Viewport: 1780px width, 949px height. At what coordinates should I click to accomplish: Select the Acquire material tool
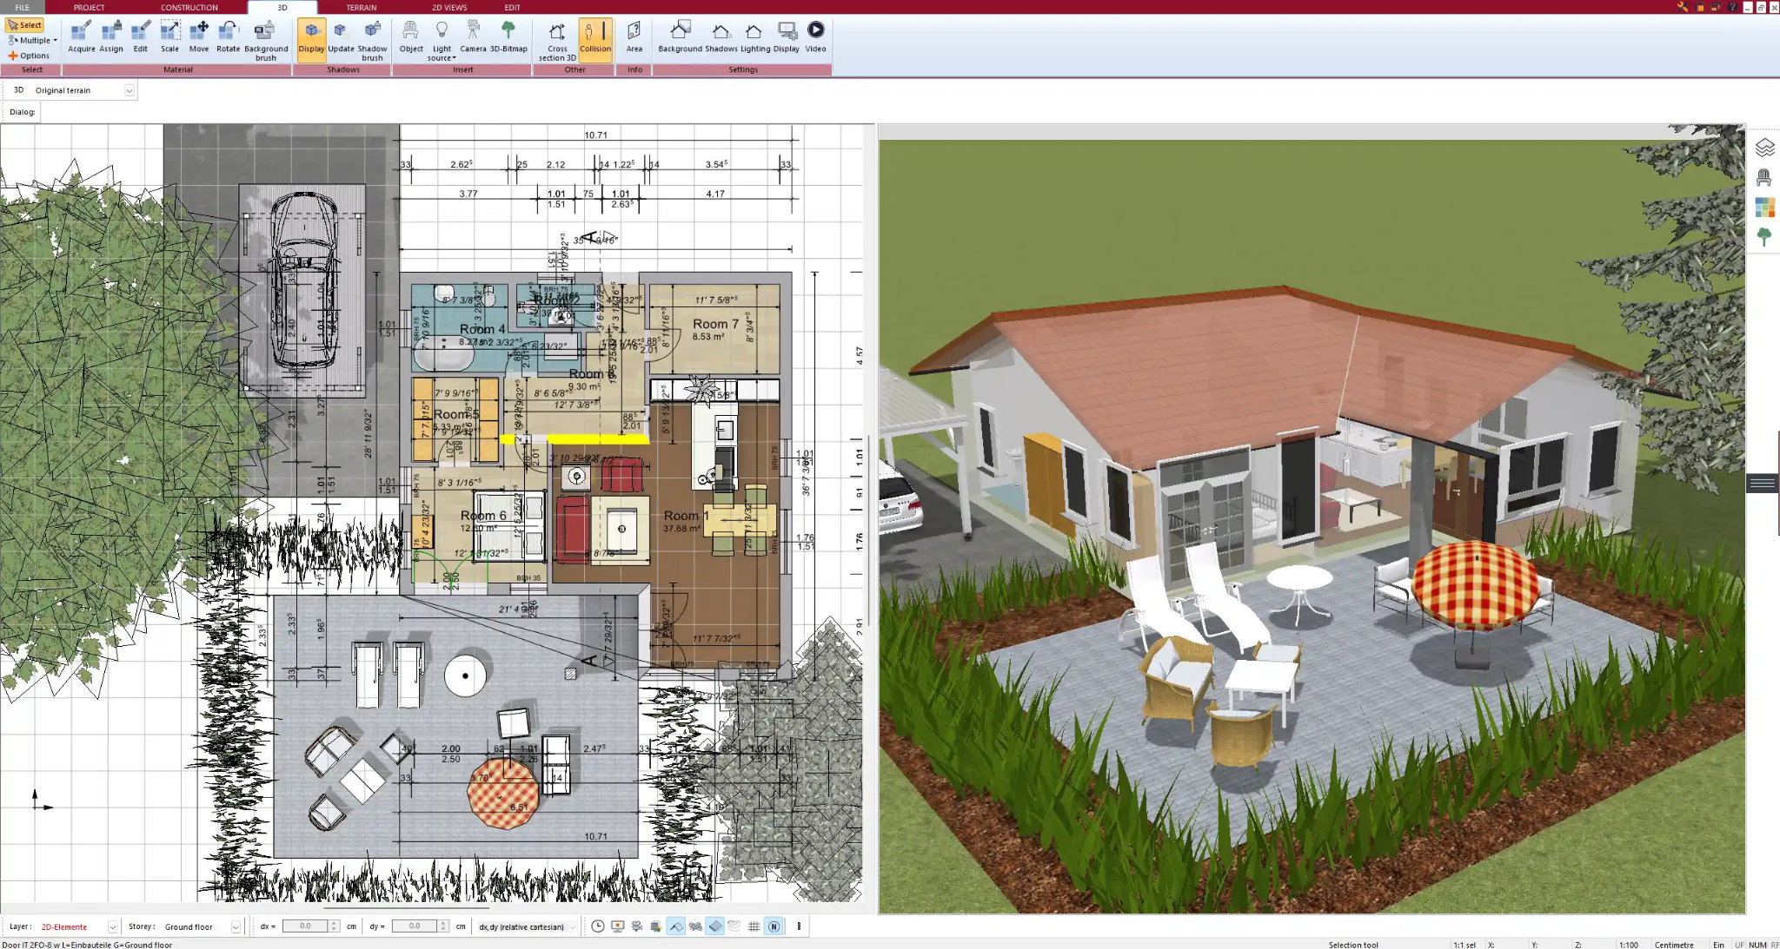82,35
